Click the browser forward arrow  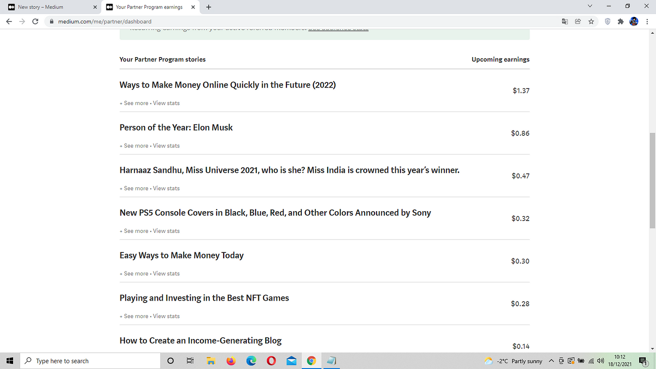(x=22, y=22)
